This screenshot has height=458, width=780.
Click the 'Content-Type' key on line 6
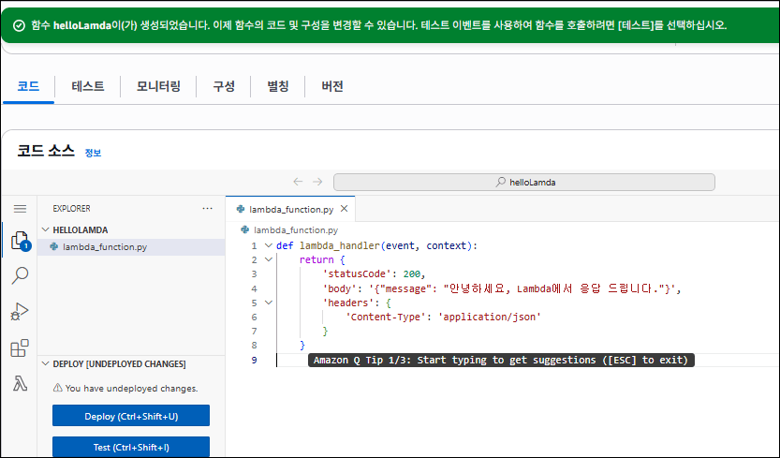pos(386,317)
